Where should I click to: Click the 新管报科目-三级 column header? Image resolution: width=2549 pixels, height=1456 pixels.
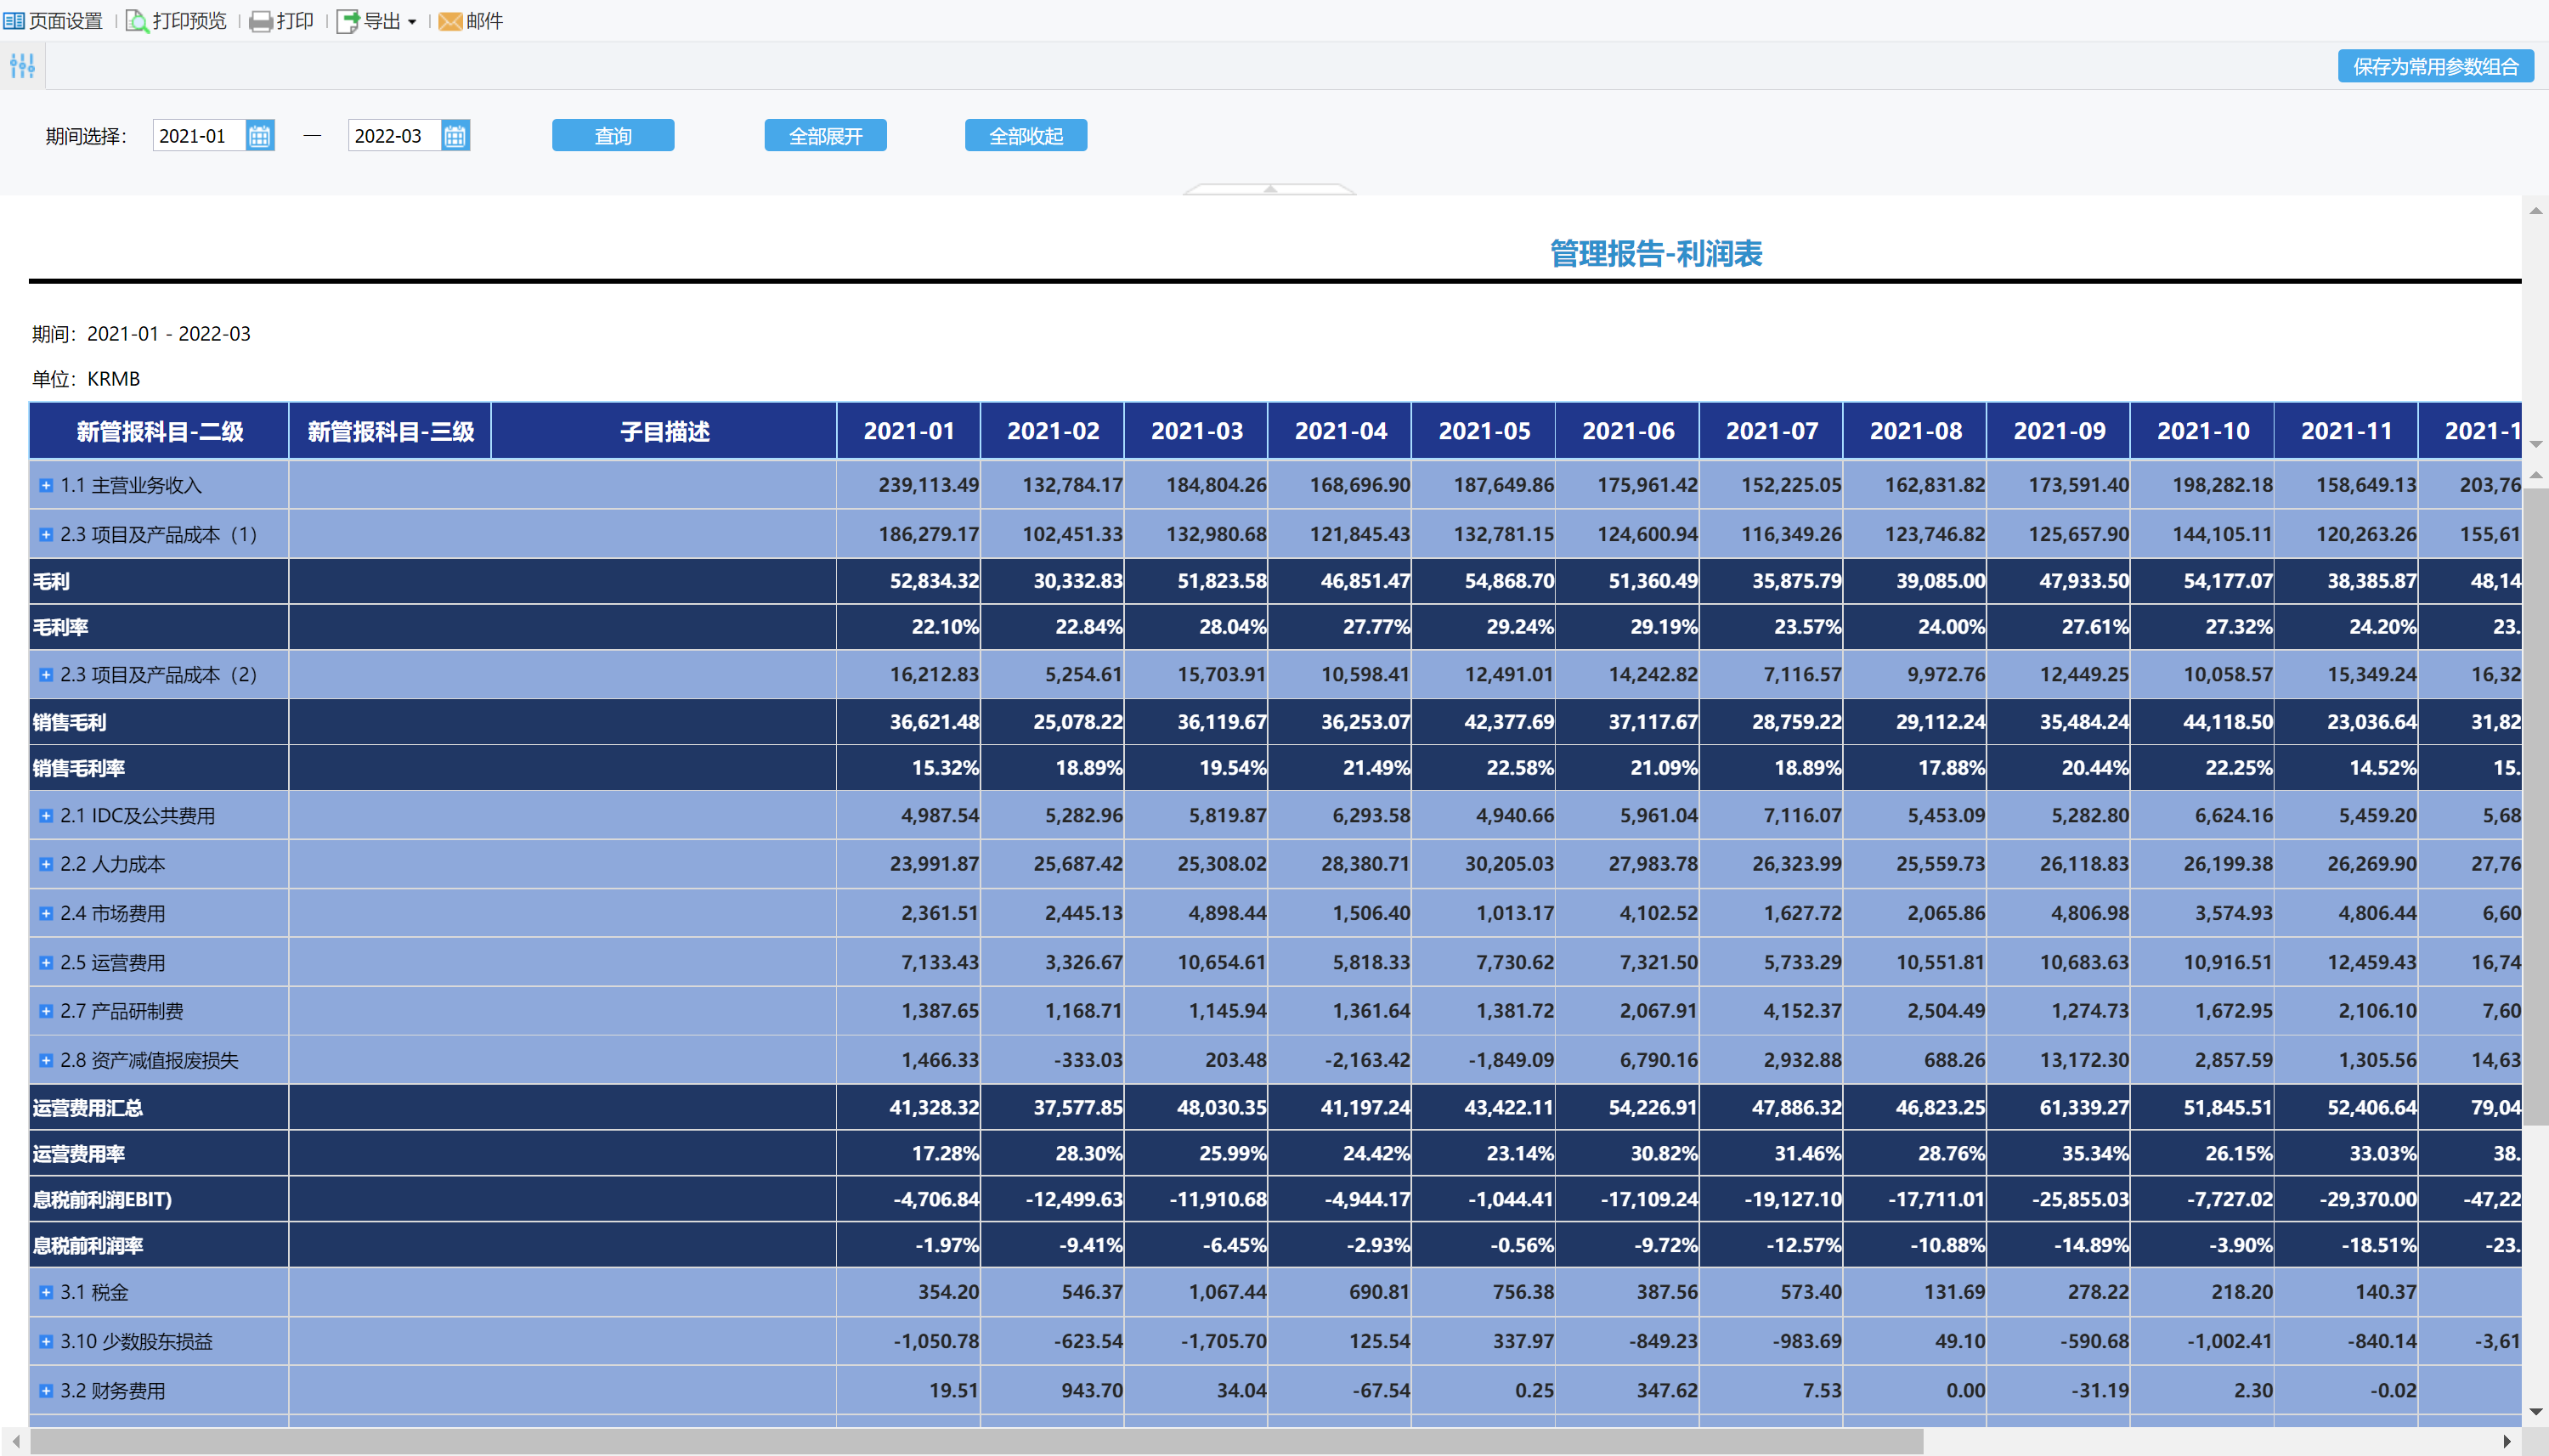390,431
